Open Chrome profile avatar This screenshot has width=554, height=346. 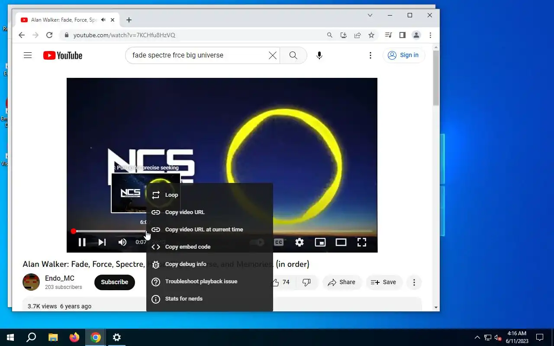416,35
